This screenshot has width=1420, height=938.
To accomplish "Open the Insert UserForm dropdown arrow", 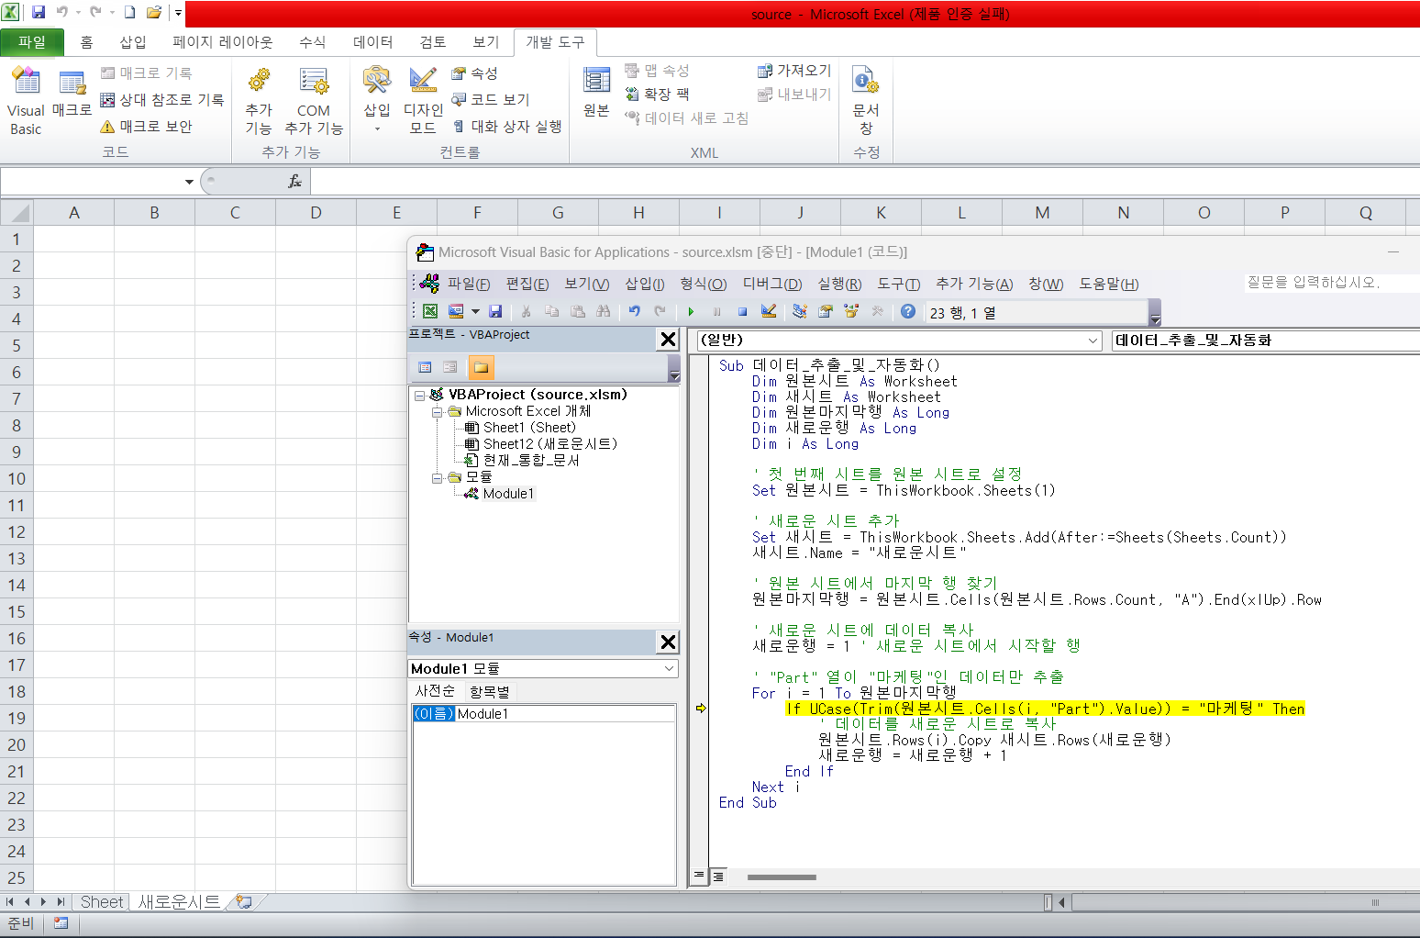I will [475, 312].
